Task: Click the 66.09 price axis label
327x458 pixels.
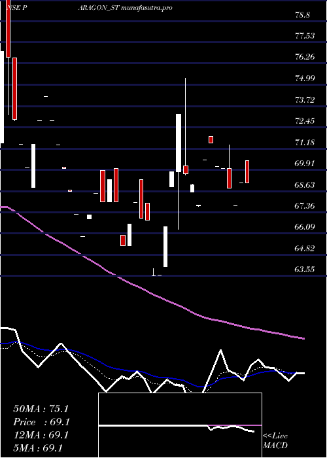Action: (x=305, y=227)
